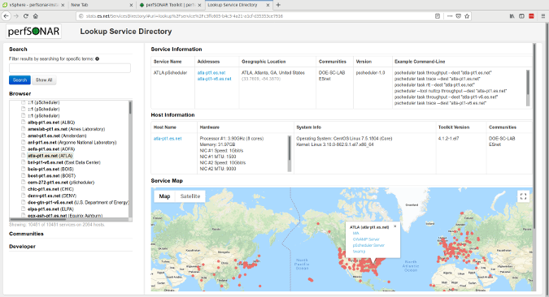Click the Show All button
This screenshot has height=297, width=549.
click(x=44, y=80)
